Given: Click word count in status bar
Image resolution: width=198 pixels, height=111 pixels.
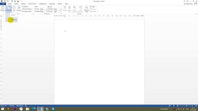Looking at the screenshot, I should pos(12,106).
